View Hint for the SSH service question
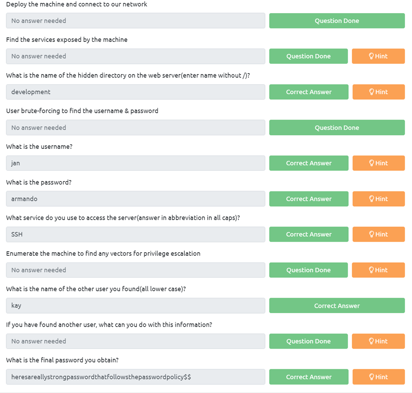The height and width of the screenshot is (393, 412). pos(378,234)
